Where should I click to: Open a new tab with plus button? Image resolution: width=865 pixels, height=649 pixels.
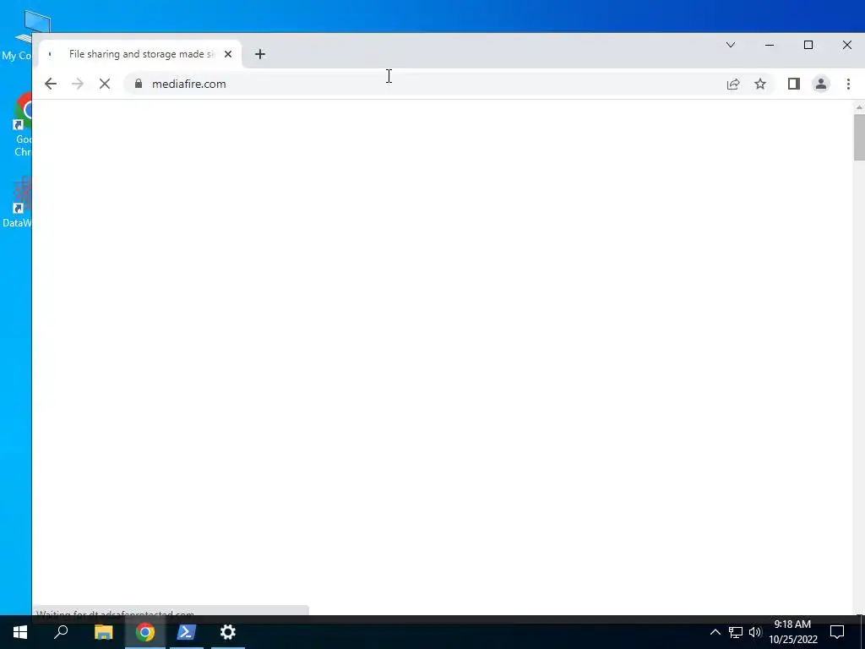pyautogui.click(x=260, y=54)
